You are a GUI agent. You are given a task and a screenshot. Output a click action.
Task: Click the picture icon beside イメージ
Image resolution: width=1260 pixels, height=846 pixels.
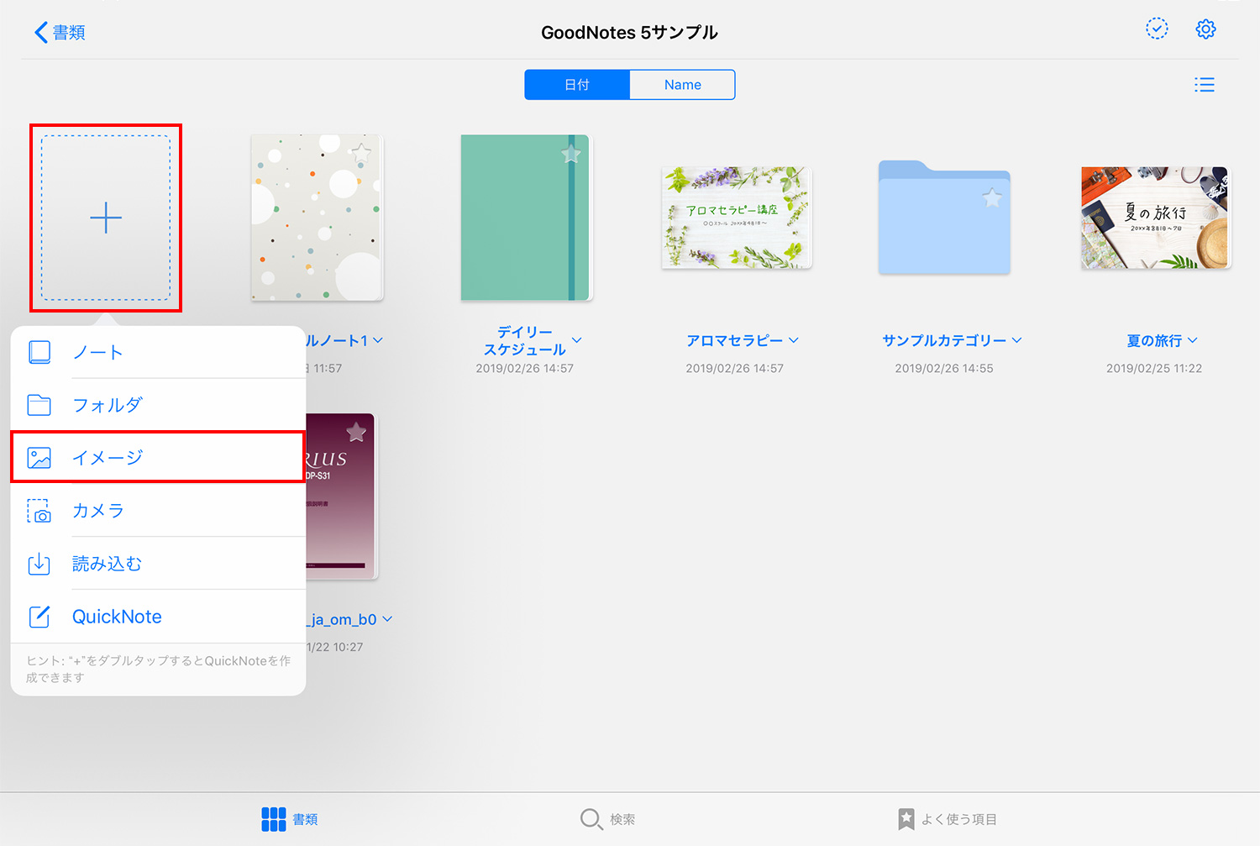(39, 458)
